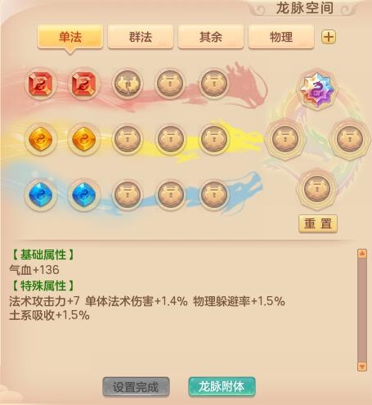Add a new plan with plus button
This screenshot has width=372, height=405.
[329, 37]
